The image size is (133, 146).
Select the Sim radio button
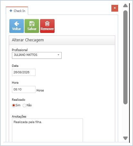[14, 105]
